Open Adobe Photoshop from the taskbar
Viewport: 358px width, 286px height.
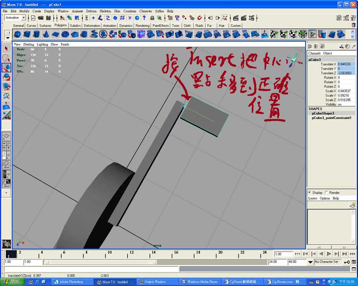pos(72,282)
